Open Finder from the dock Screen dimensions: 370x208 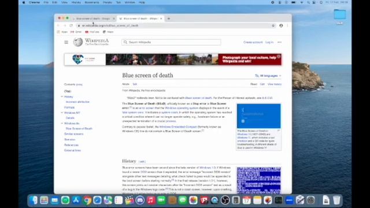click(34, 200)
